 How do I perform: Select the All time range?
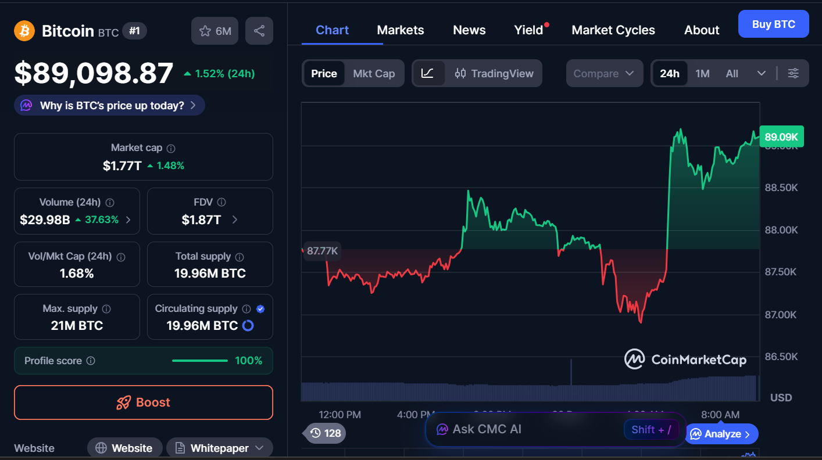point(731,73)
